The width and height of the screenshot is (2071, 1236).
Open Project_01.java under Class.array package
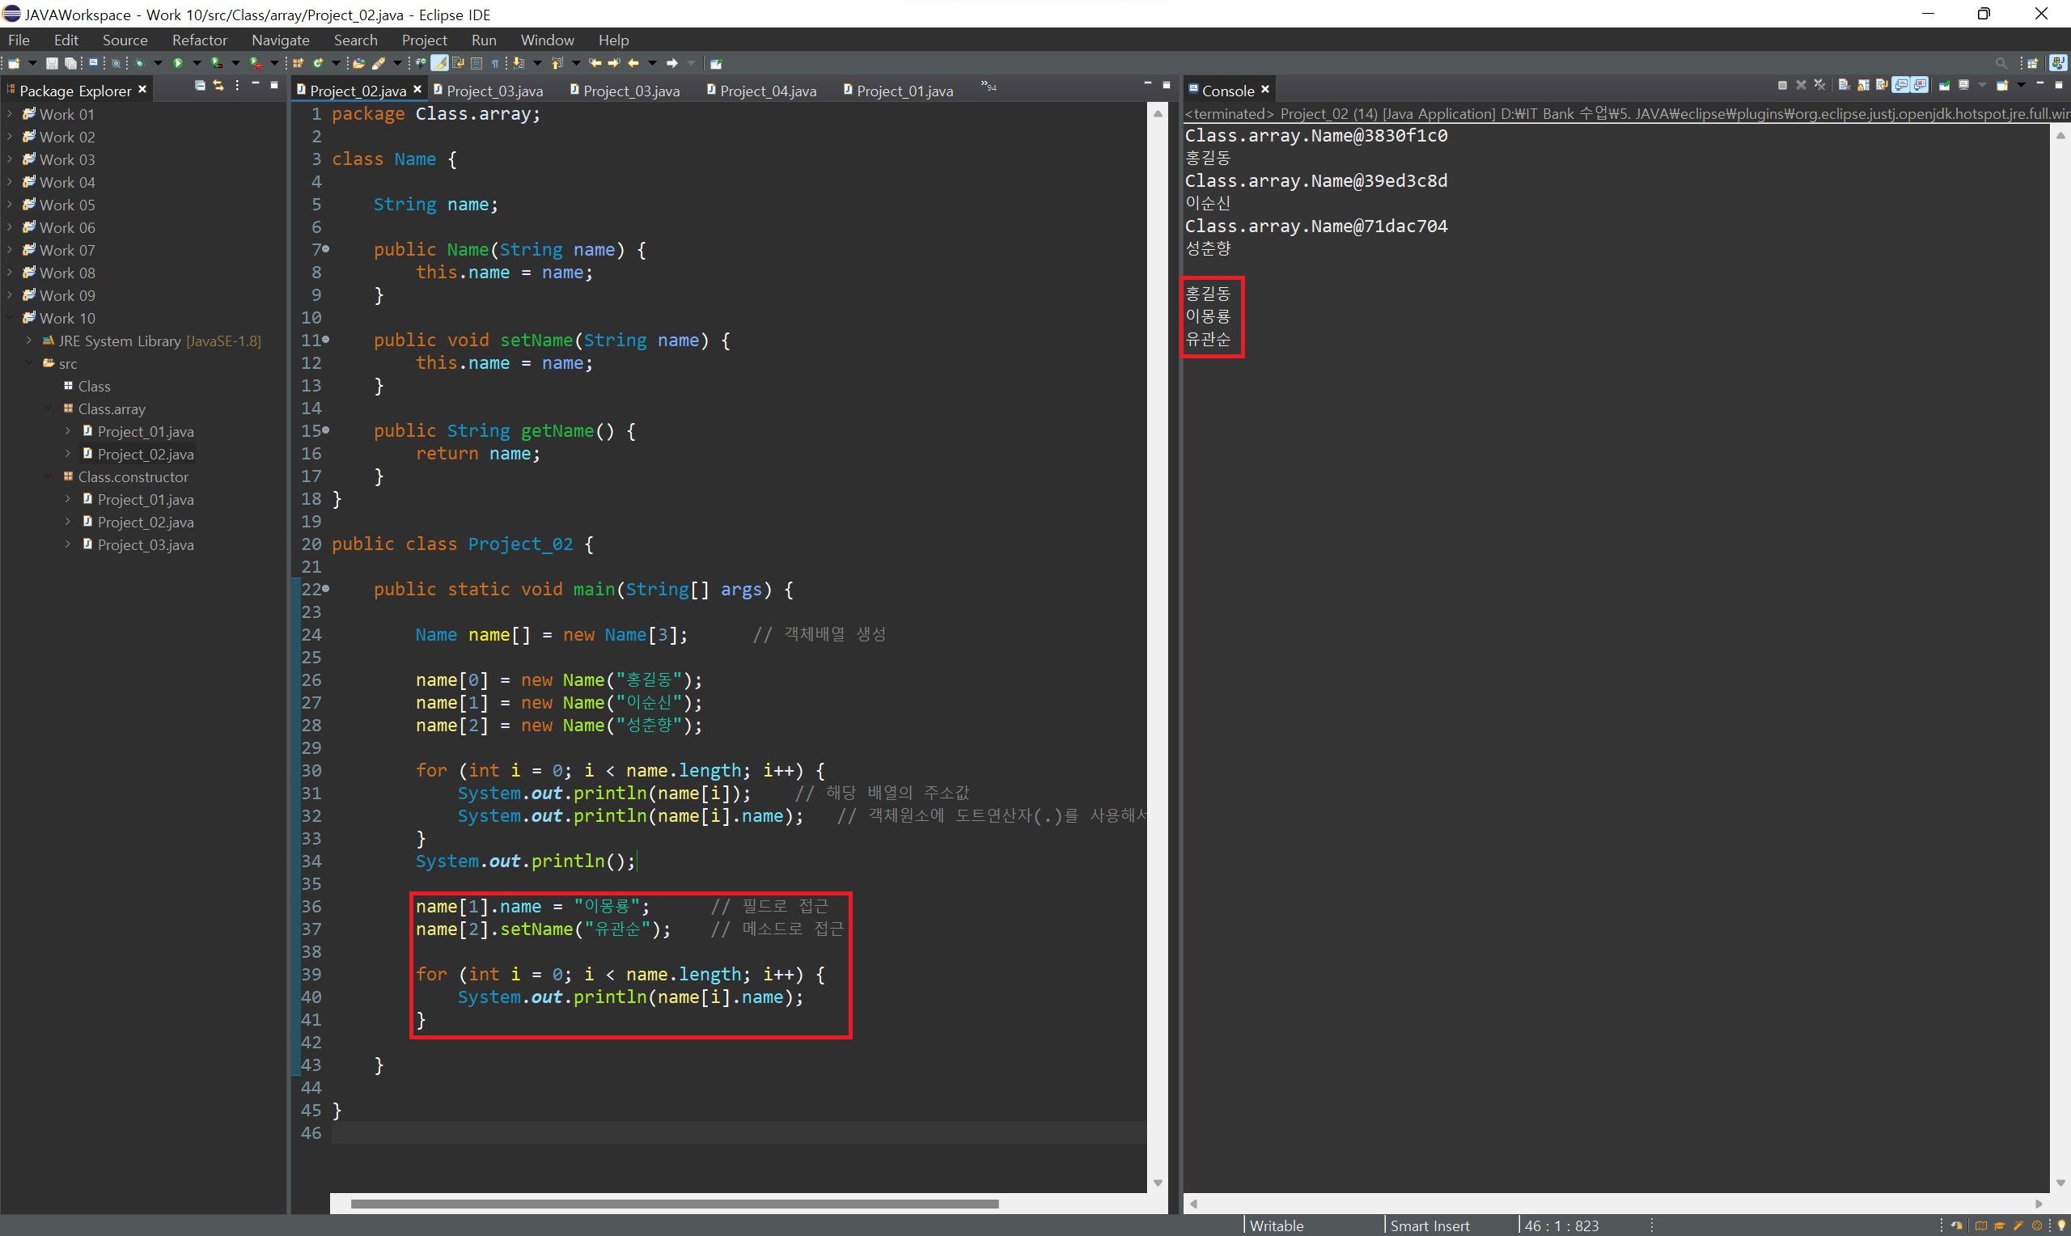145,431
